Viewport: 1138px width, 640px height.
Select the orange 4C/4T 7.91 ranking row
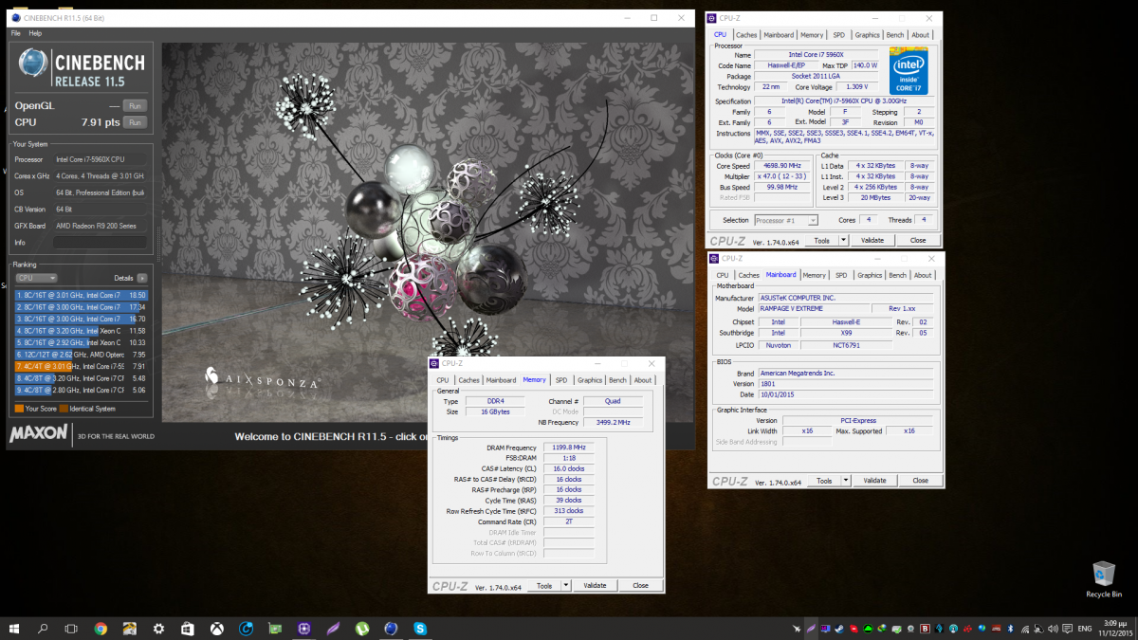pos(82,367)
